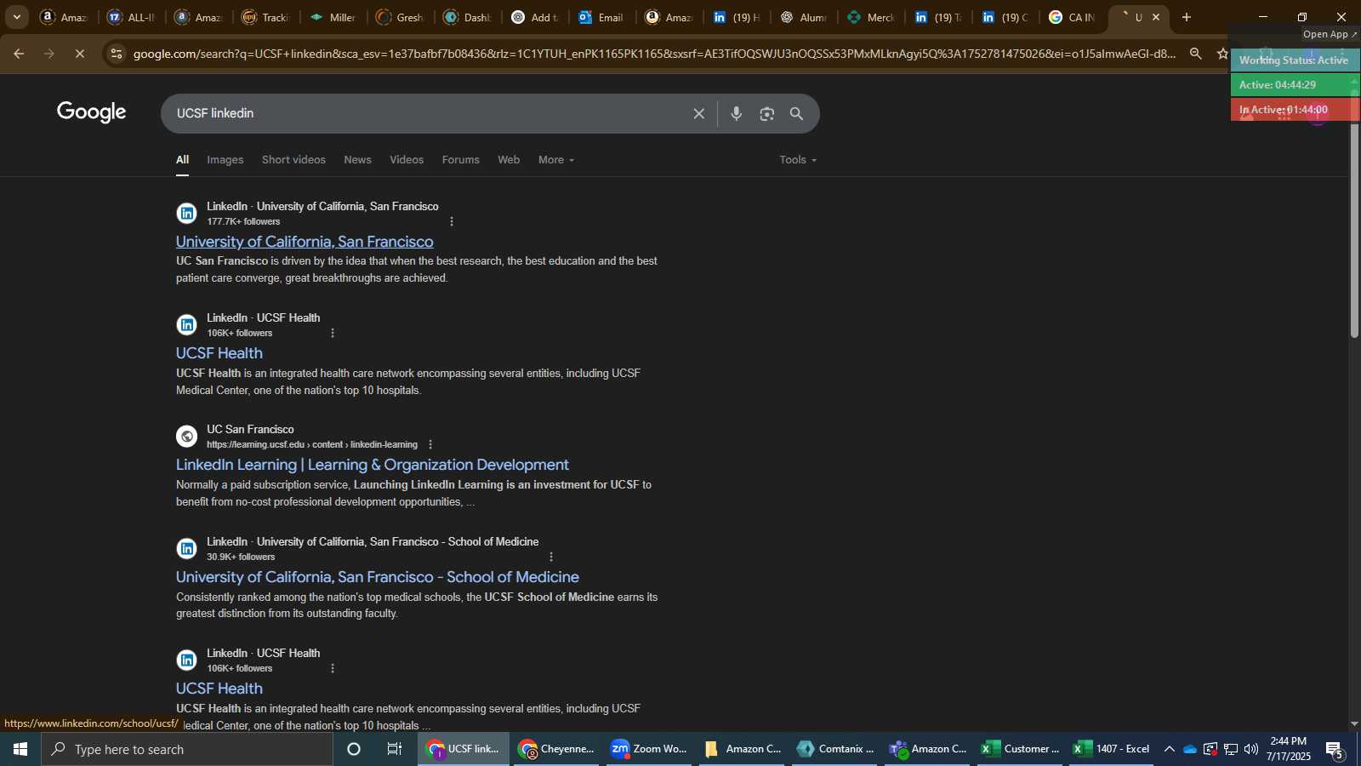The height and width of the screenshot is (766, 1361).
Task: Go forward with the browser forward arrow
Action: pyautogui.click(x=48, y=54)
